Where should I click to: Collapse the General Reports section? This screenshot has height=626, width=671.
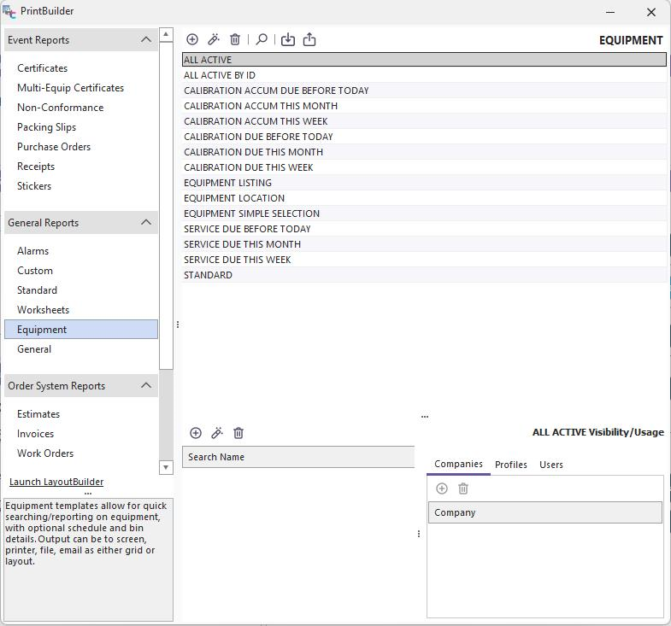[x=146, y=223]
